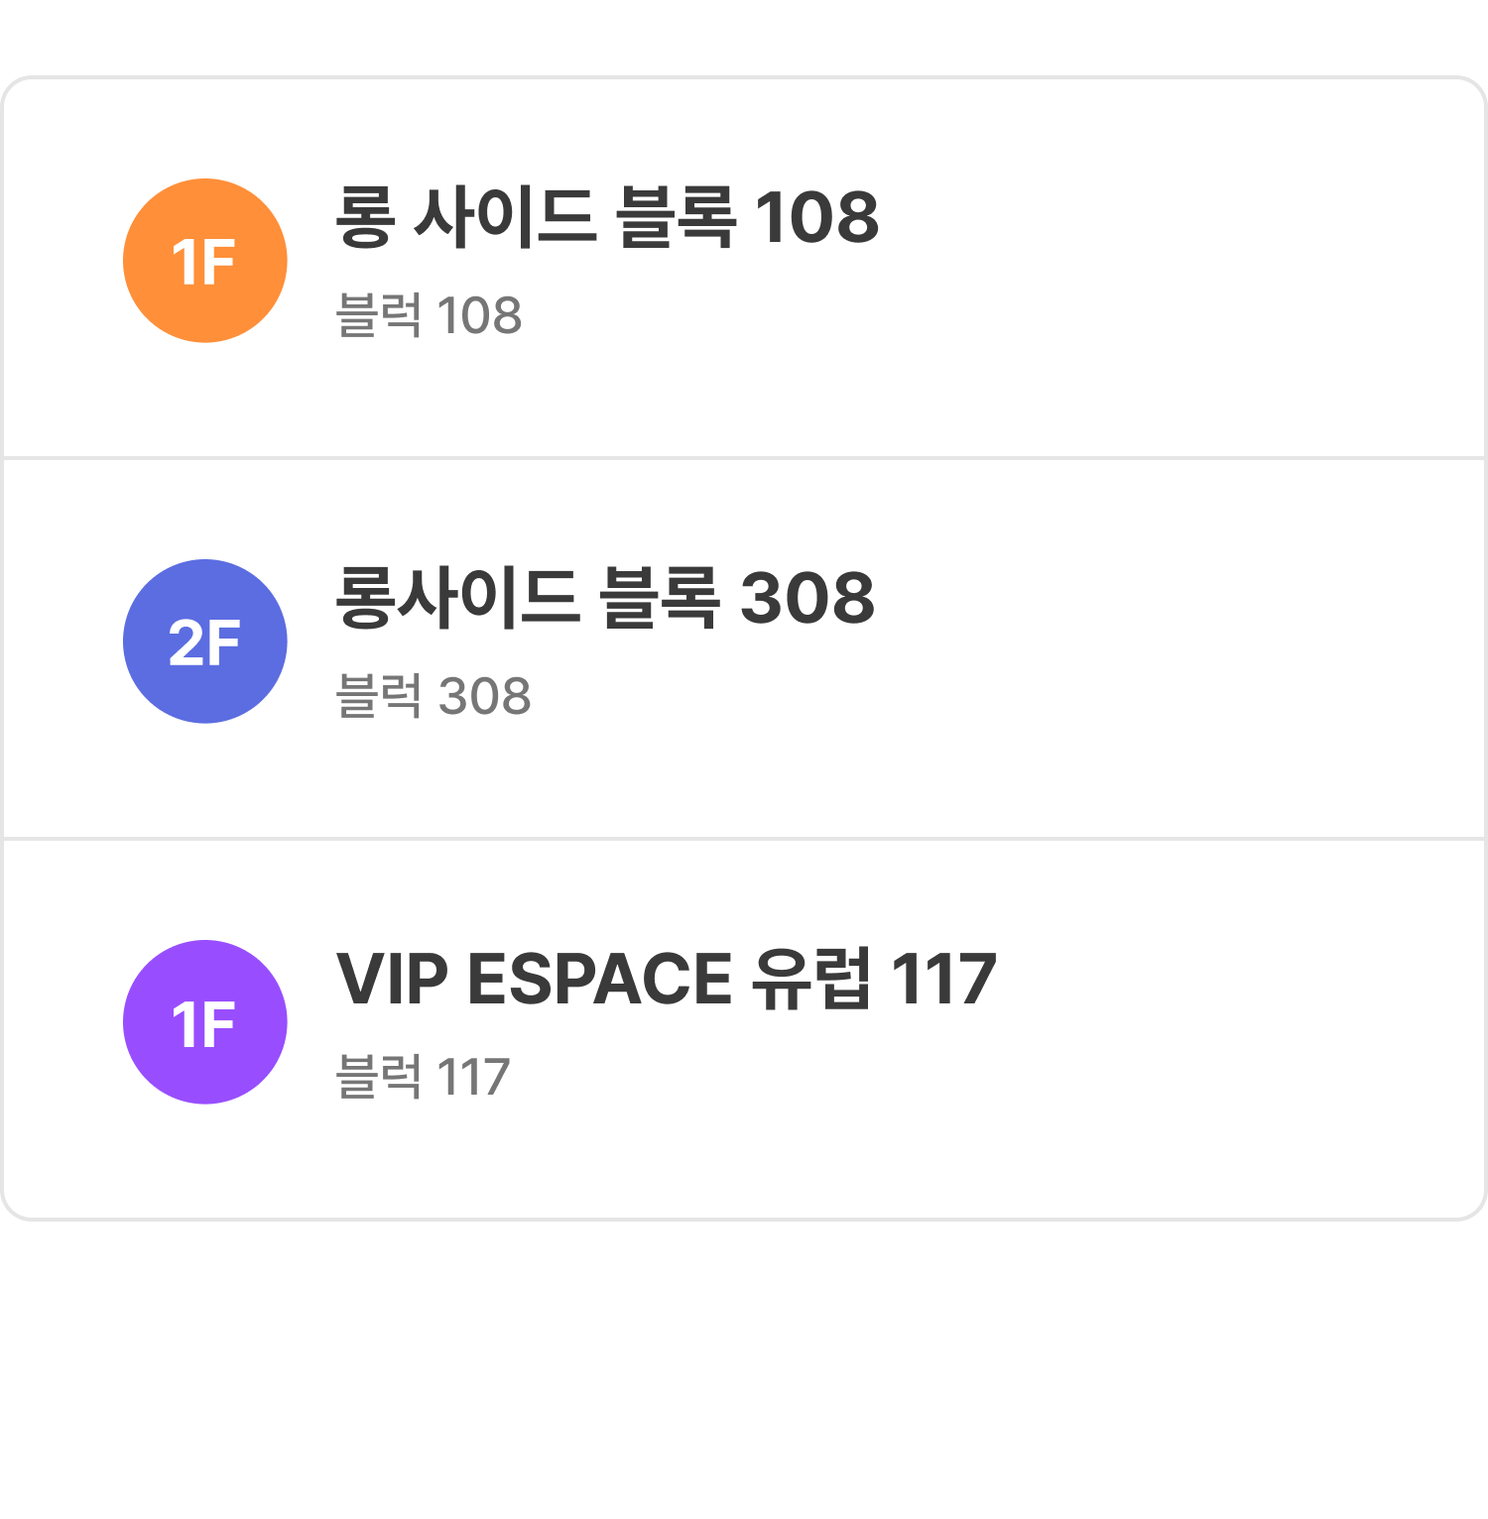Select the purple 1F floor badge
The height and width of the screenshot is (1519, 1488).
205,1022
